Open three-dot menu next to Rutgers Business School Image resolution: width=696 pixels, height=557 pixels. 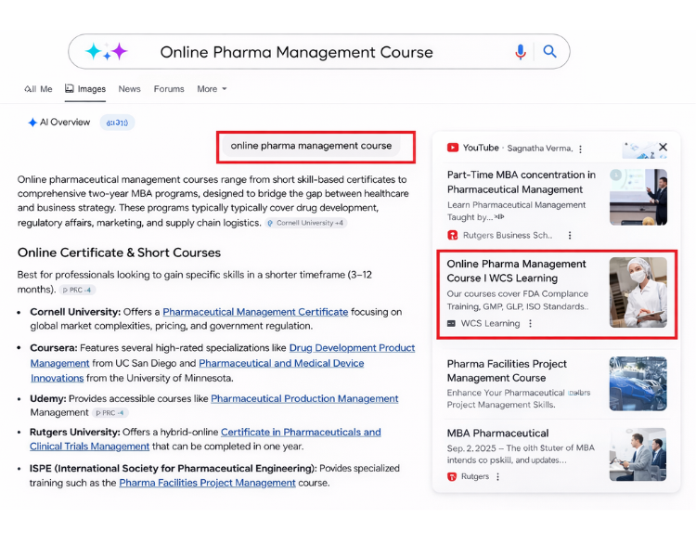pyautogui.click(x=570, y=236)
